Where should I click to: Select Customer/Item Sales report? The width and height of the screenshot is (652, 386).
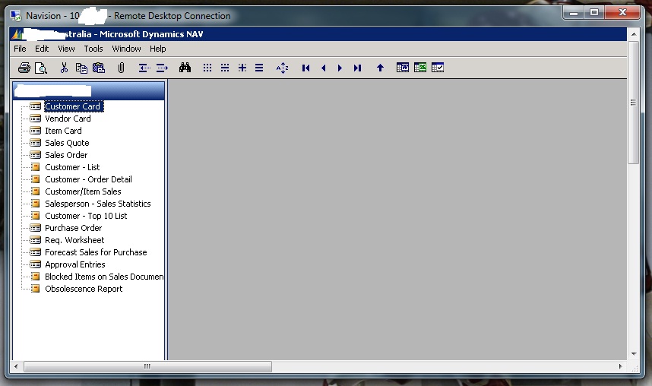click(83, 191)
